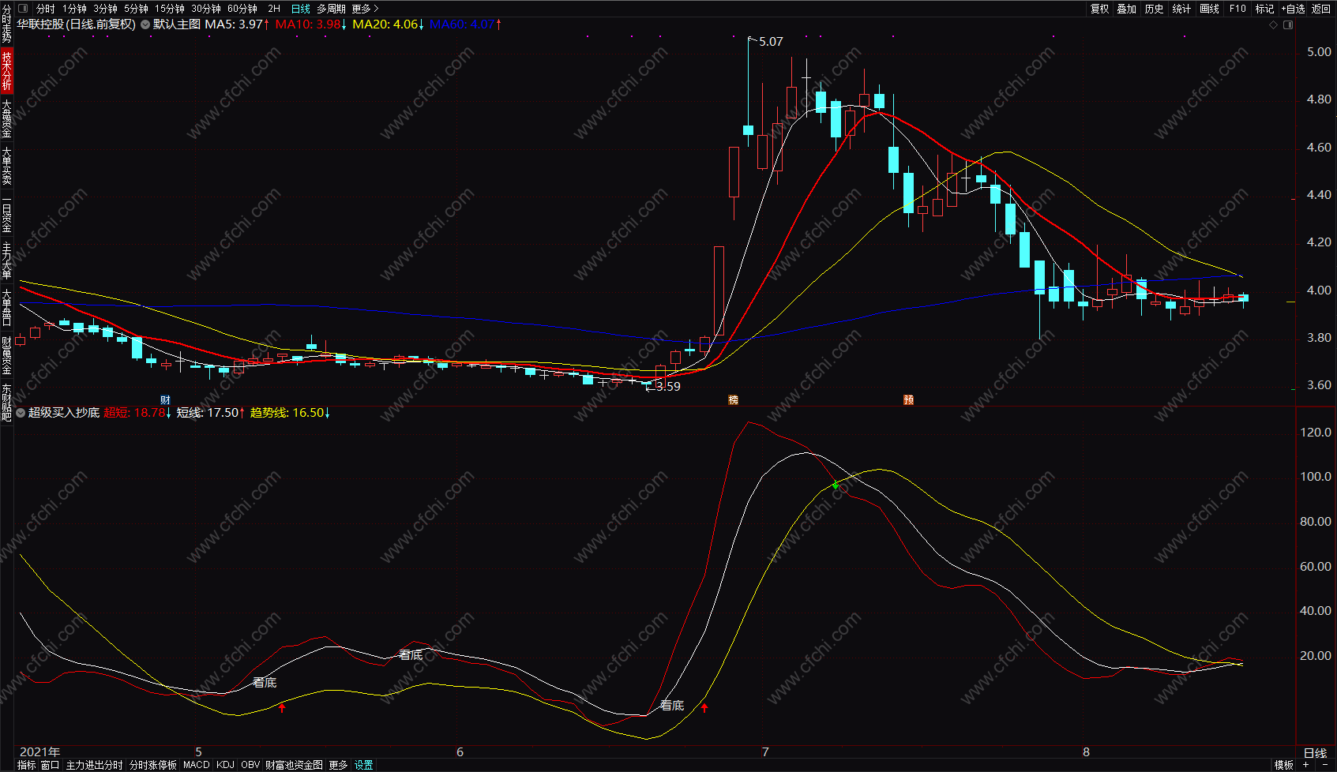1337x772 pixels.
Task: Select the 主力进出分时 indicator
Action: (x=94, y=765)
